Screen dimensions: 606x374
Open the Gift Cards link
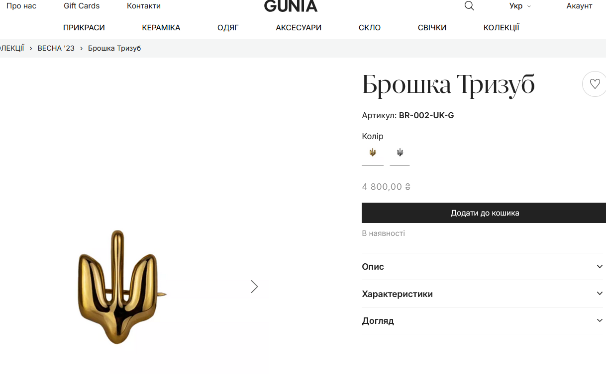pyautogui.click(x=82, y=6)
